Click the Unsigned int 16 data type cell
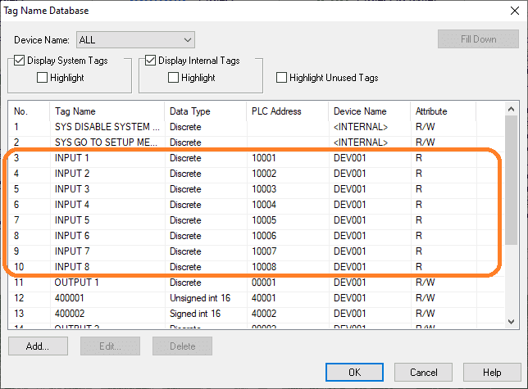Image resolution: width=528 pixels, height=389 pixels. [x=200, y=298]
